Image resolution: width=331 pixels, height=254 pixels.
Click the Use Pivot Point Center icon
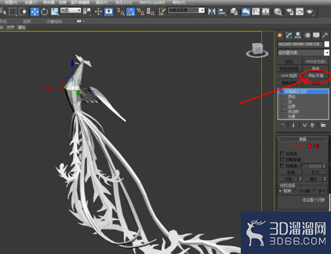[x=87, y=11]
